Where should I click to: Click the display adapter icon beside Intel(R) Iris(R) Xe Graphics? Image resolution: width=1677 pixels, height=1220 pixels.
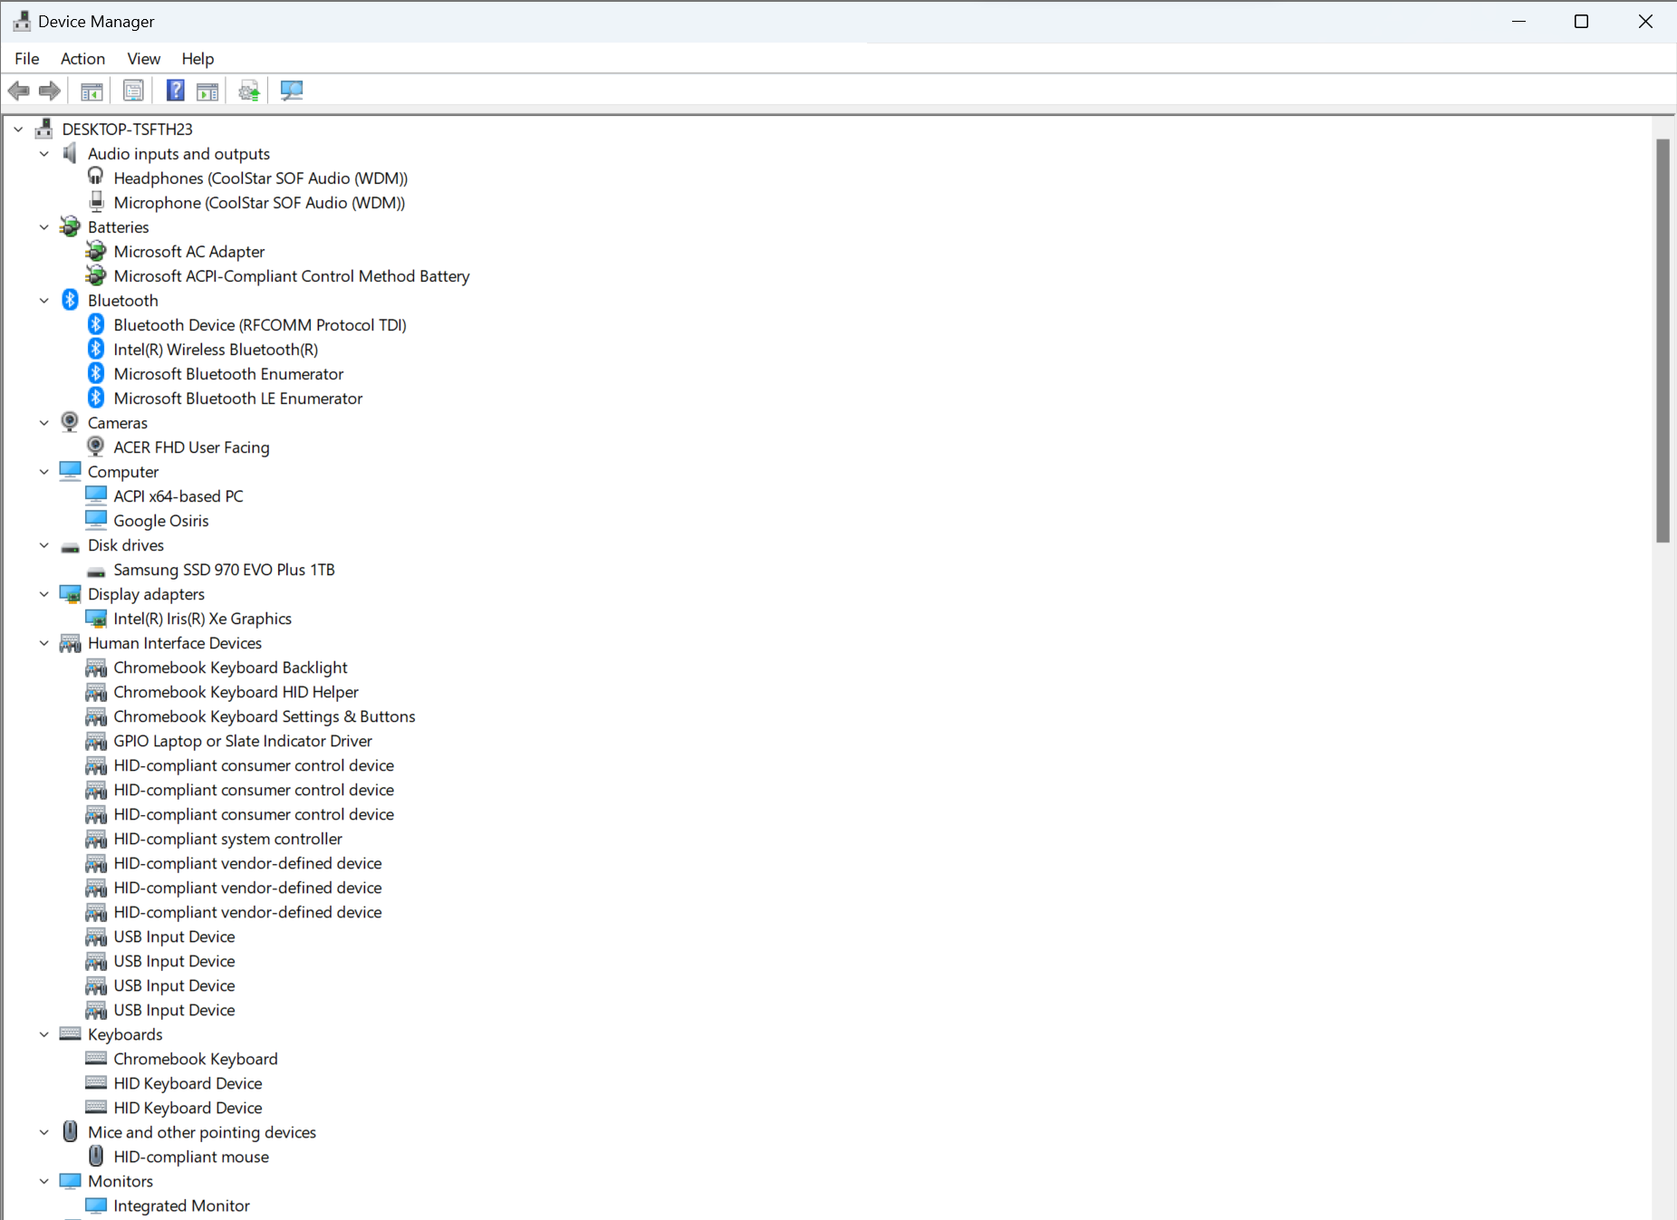96,618
